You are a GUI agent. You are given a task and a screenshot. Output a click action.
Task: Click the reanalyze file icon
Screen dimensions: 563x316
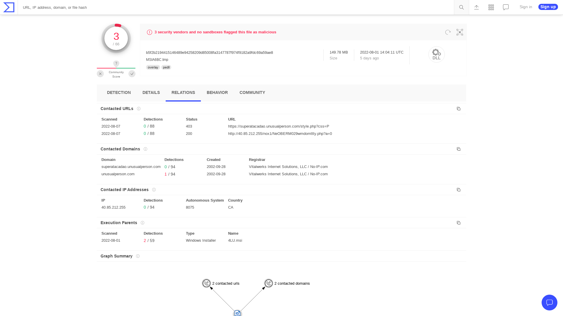[448, 32]
